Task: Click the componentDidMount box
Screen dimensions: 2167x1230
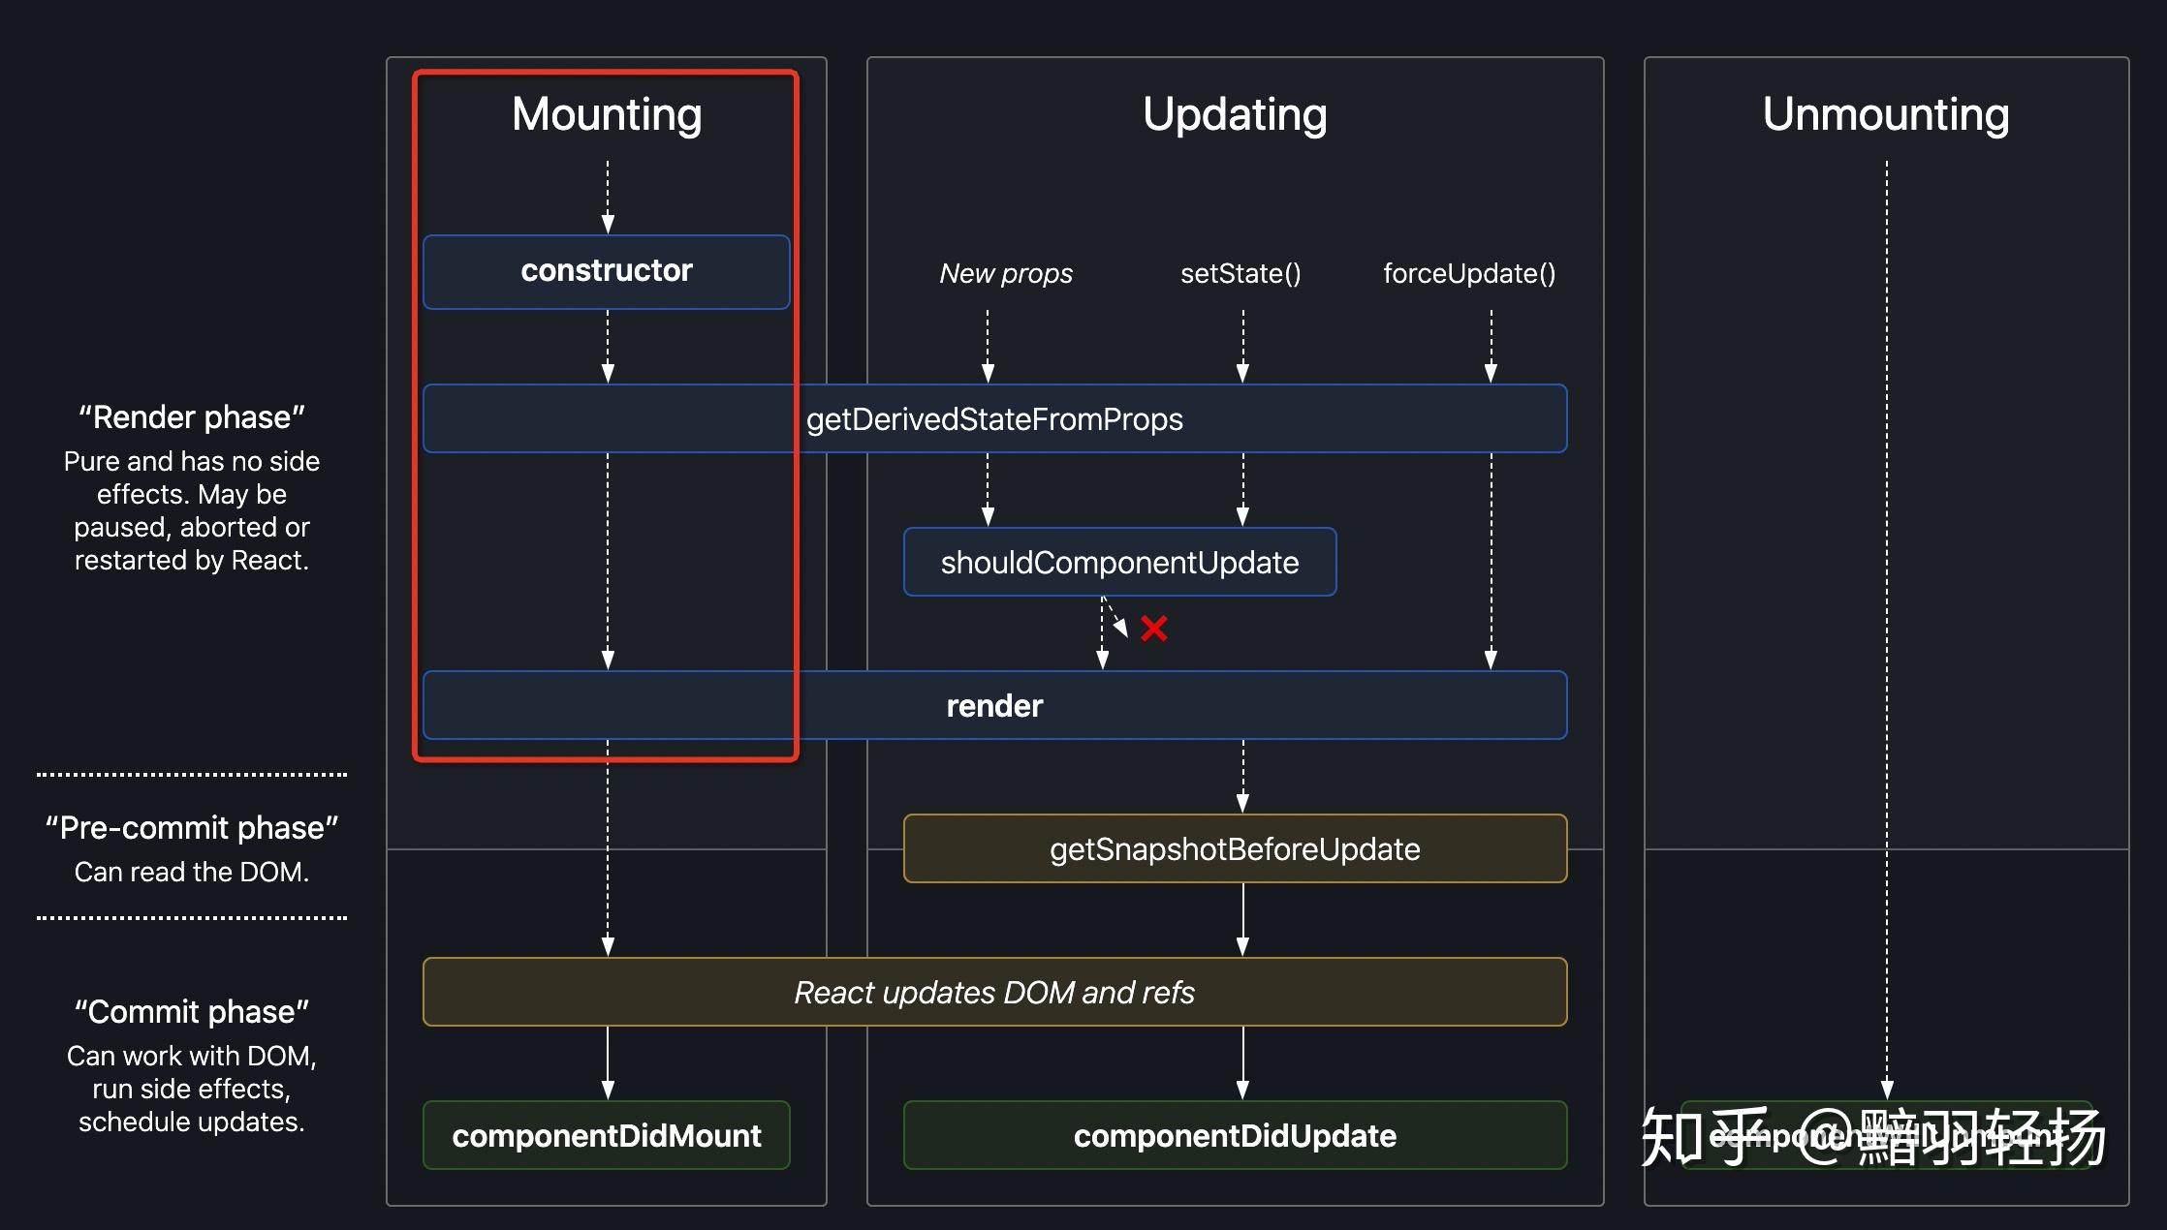Action: point(607,1135)
